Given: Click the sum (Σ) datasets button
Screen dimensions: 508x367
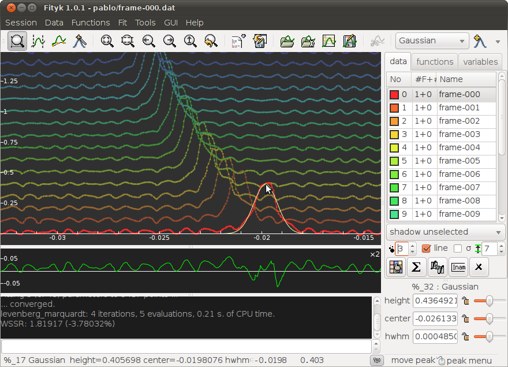Looking at the screenshot, I should (416, 267).
